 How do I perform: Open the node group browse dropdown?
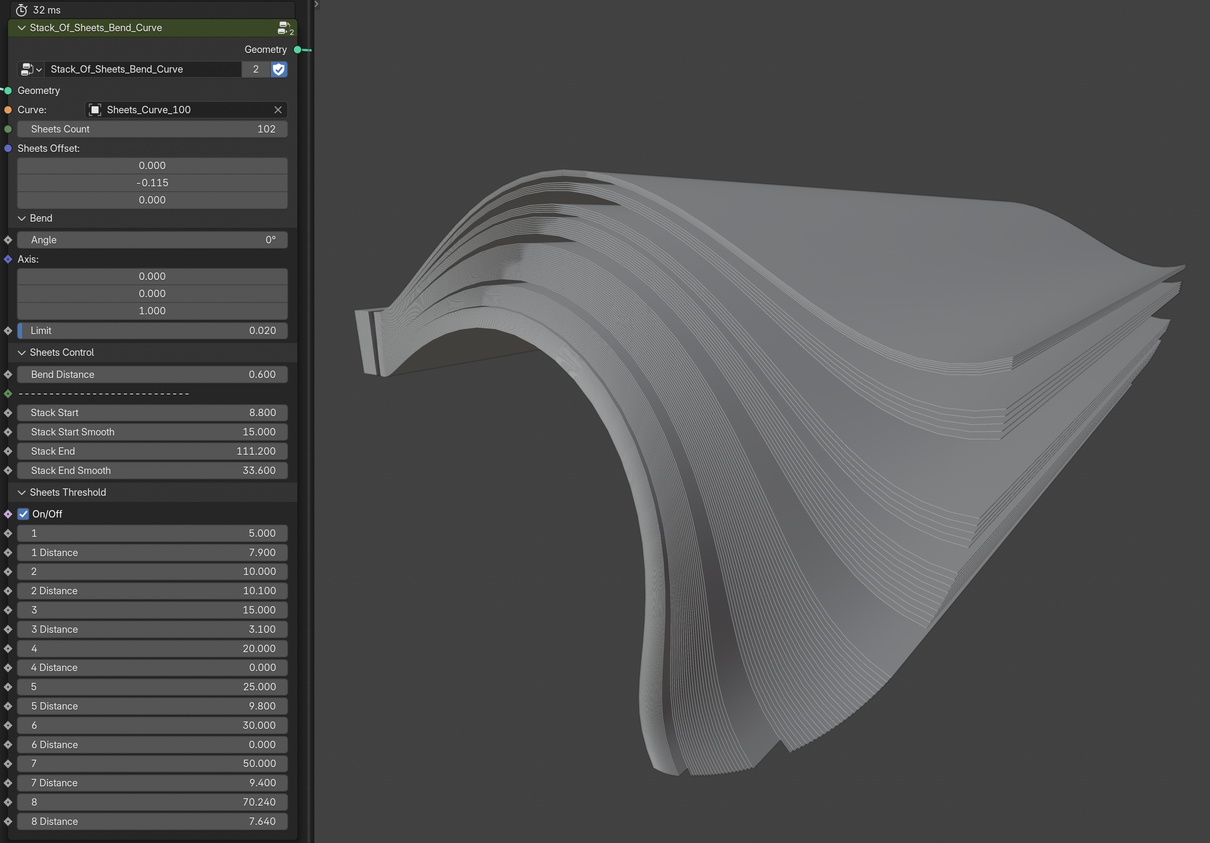pos(31,69)
